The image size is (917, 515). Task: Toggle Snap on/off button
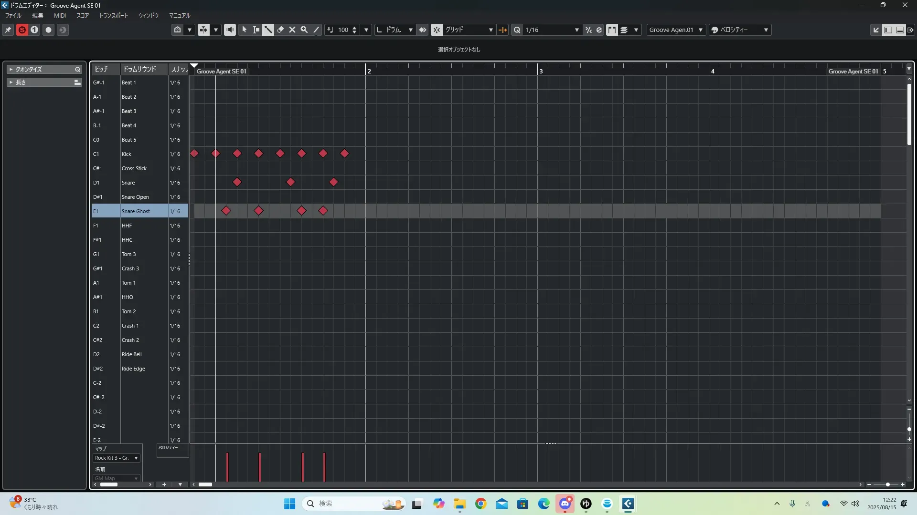[x=437, y=30]
